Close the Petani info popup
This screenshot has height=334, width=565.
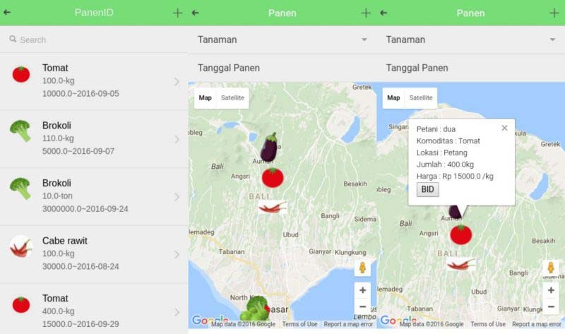click(504, 128)
